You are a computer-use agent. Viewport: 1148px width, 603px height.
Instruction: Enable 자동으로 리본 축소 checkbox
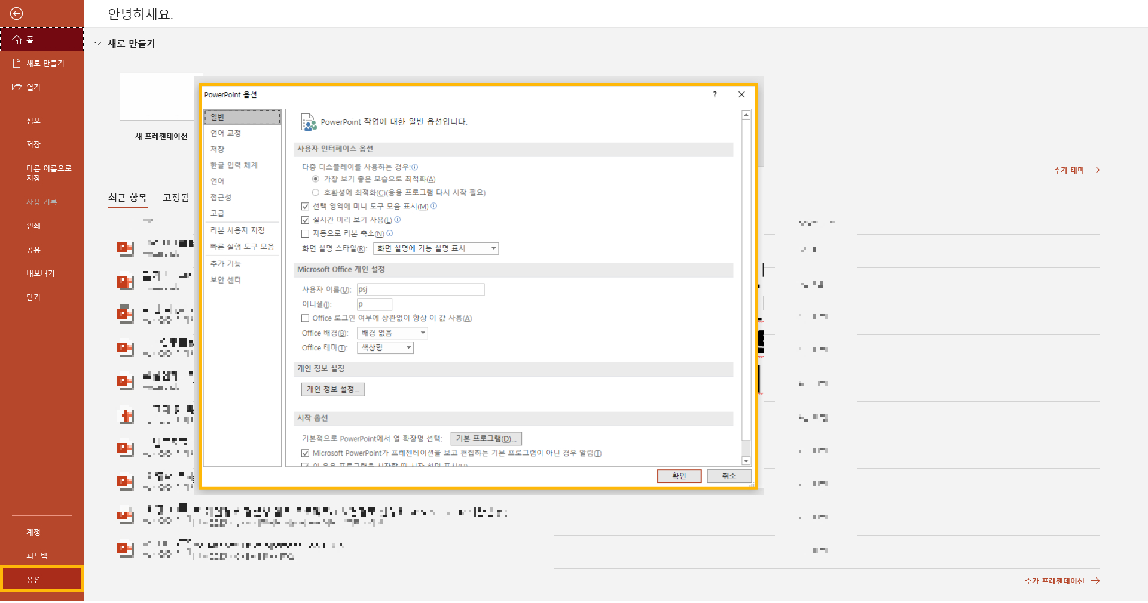[305, 234]
